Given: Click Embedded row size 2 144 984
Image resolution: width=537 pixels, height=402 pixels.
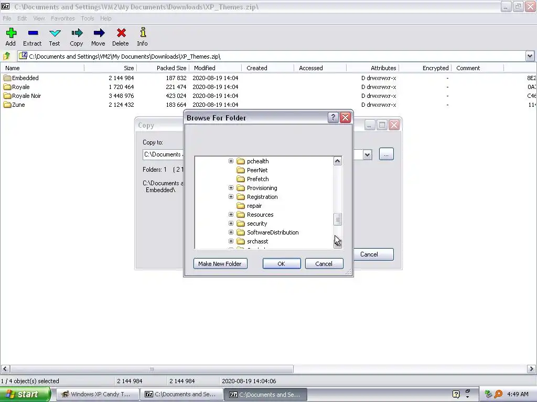Looking at the screenshot, I should pyautogui.click(x=121, y=78).
